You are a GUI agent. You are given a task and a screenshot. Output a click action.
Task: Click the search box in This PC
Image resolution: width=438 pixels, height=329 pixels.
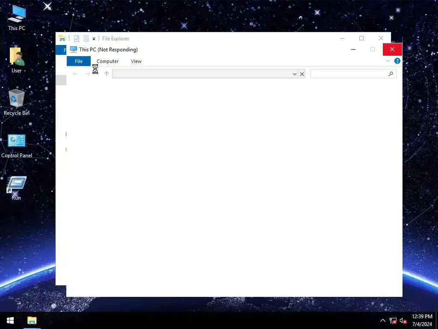(353, 74)
